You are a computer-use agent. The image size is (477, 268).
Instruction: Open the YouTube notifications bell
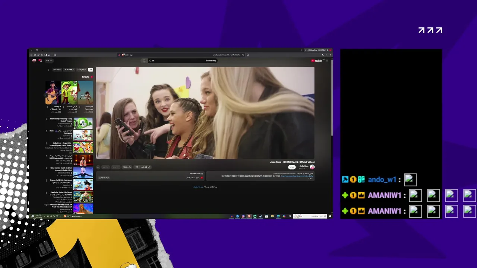[x=40, y=61]
